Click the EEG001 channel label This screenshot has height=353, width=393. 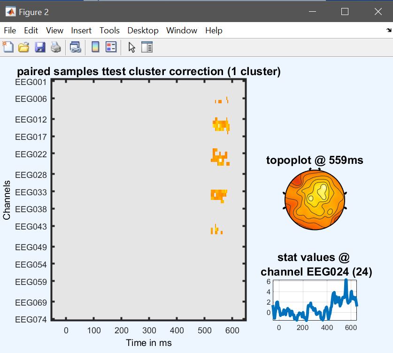31,82
